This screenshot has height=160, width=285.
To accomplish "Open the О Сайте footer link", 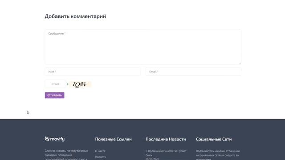I will coord(100,151).
